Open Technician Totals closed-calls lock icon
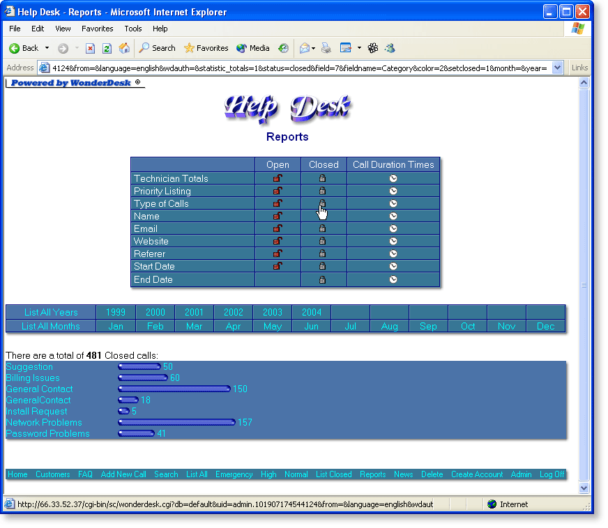Screen dimensions: 608x528 pyautogui.click(x=322, y=178)
